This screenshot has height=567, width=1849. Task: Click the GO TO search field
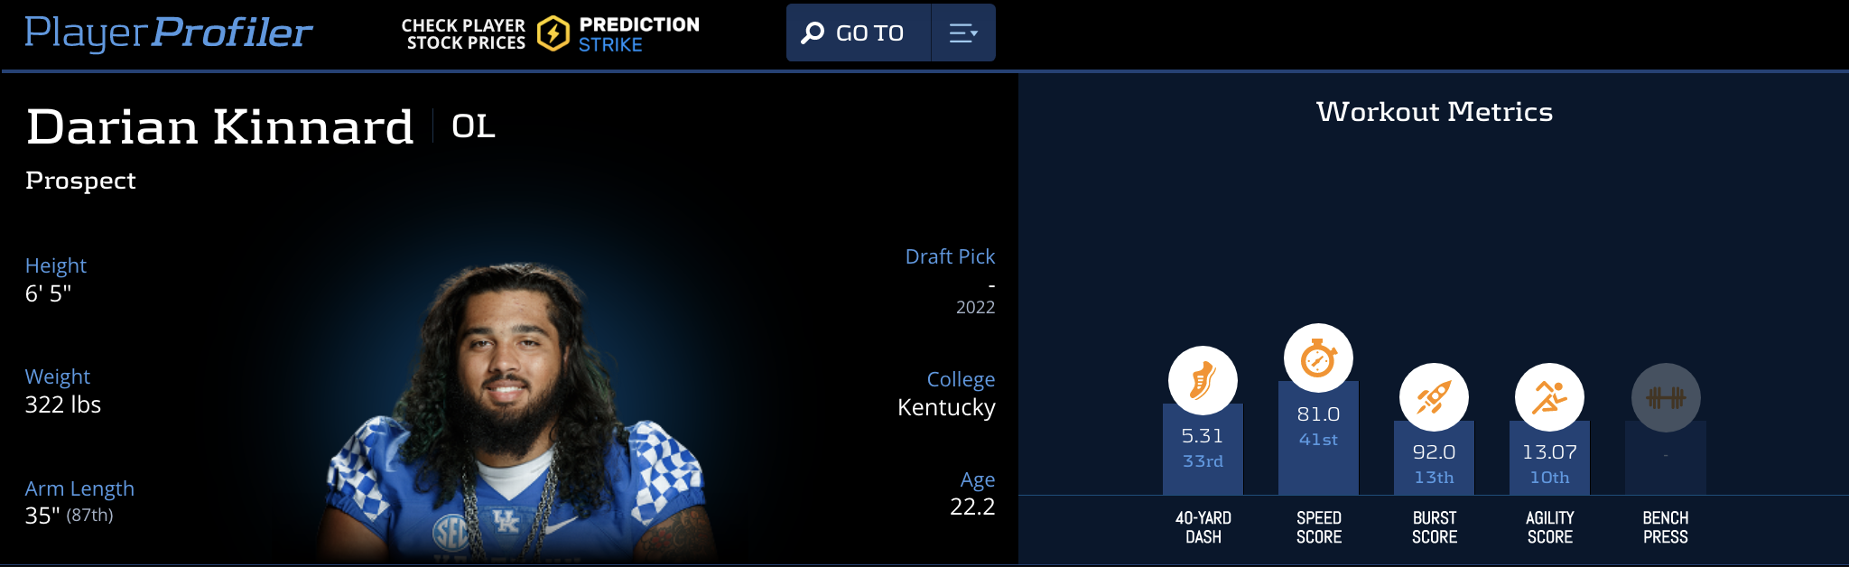tap(869, 33)
